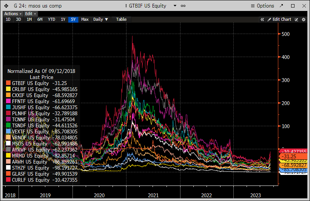Click legend label MSOS US Equity
This screenshot has height=201, width=310.
29,144
